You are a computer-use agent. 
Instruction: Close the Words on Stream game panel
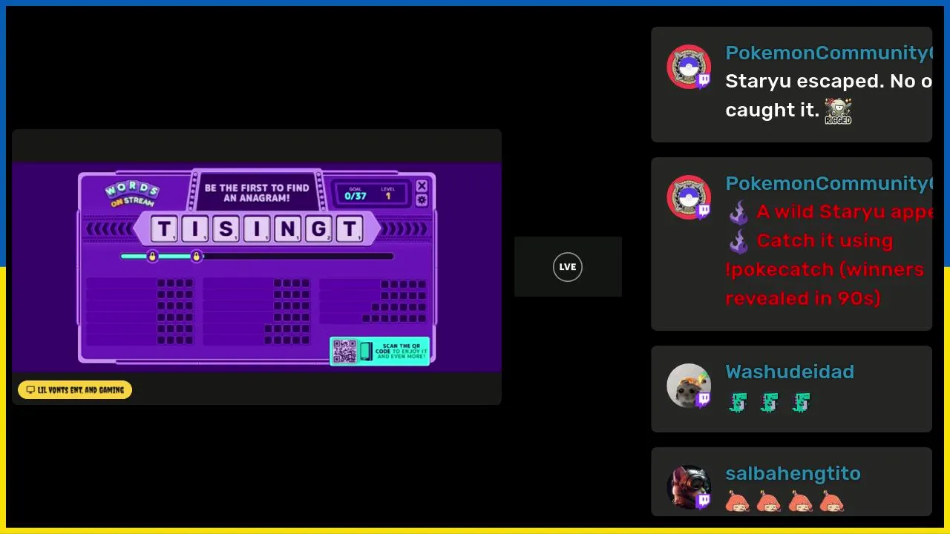(422, 186)
